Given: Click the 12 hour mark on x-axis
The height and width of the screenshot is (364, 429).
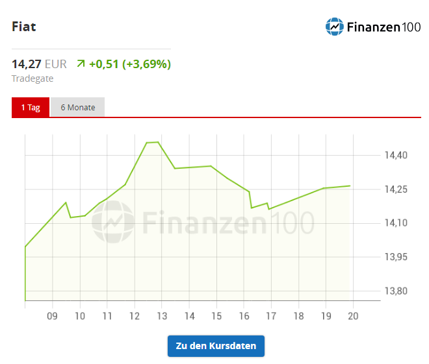Looking at the screenshot, I should pyautogui.click(x=135, y=317).
